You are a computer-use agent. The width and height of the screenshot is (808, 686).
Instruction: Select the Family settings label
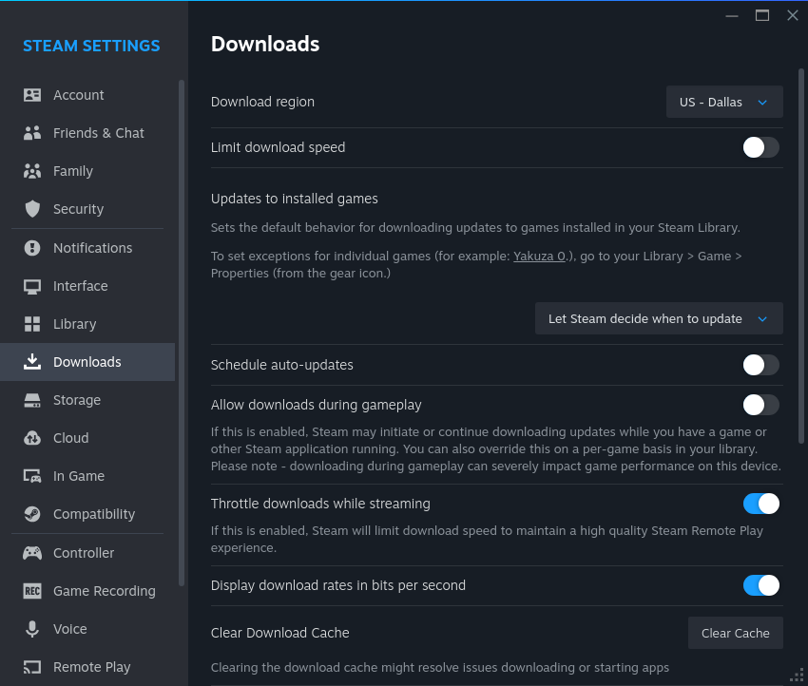click(x=73, y=171)
